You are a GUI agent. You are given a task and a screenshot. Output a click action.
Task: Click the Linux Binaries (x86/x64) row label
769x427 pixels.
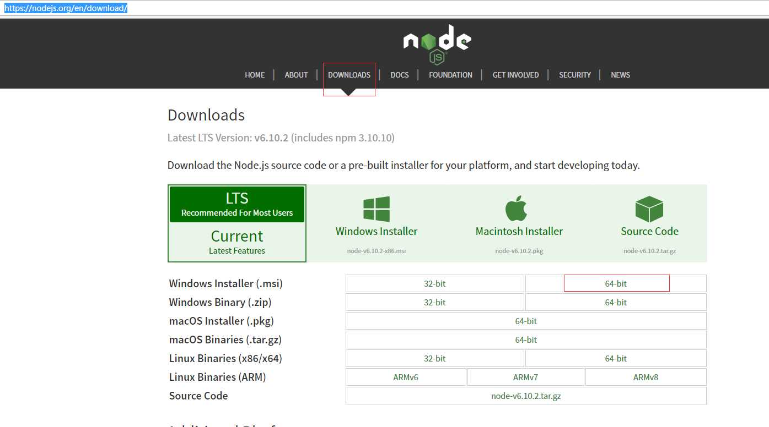click(x=225, y=359)
